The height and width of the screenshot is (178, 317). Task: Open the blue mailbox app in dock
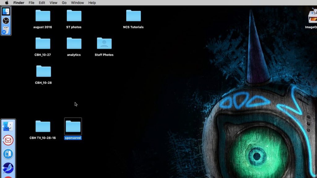click(x=8, y=154)
